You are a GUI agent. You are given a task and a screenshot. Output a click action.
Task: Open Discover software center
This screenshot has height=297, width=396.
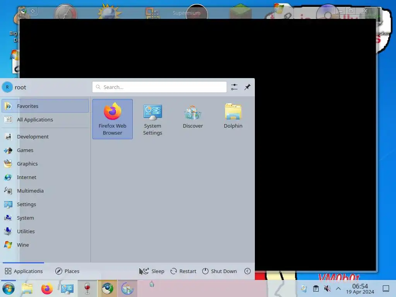(x=193, y=119)
